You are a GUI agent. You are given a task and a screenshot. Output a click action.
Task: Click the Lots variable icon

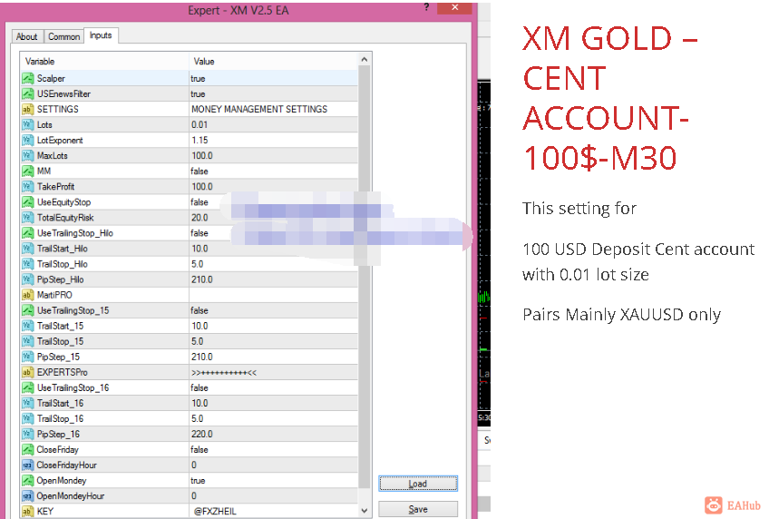point(28,124)
